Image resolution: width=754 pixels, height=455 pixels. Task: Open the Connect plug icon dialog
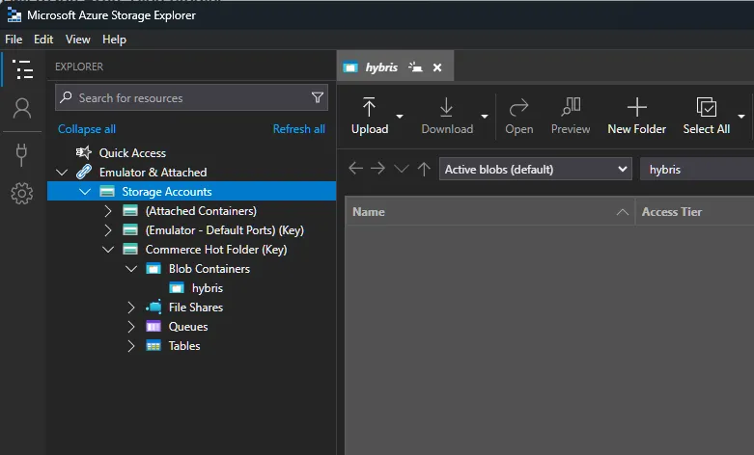click(21, 154)
